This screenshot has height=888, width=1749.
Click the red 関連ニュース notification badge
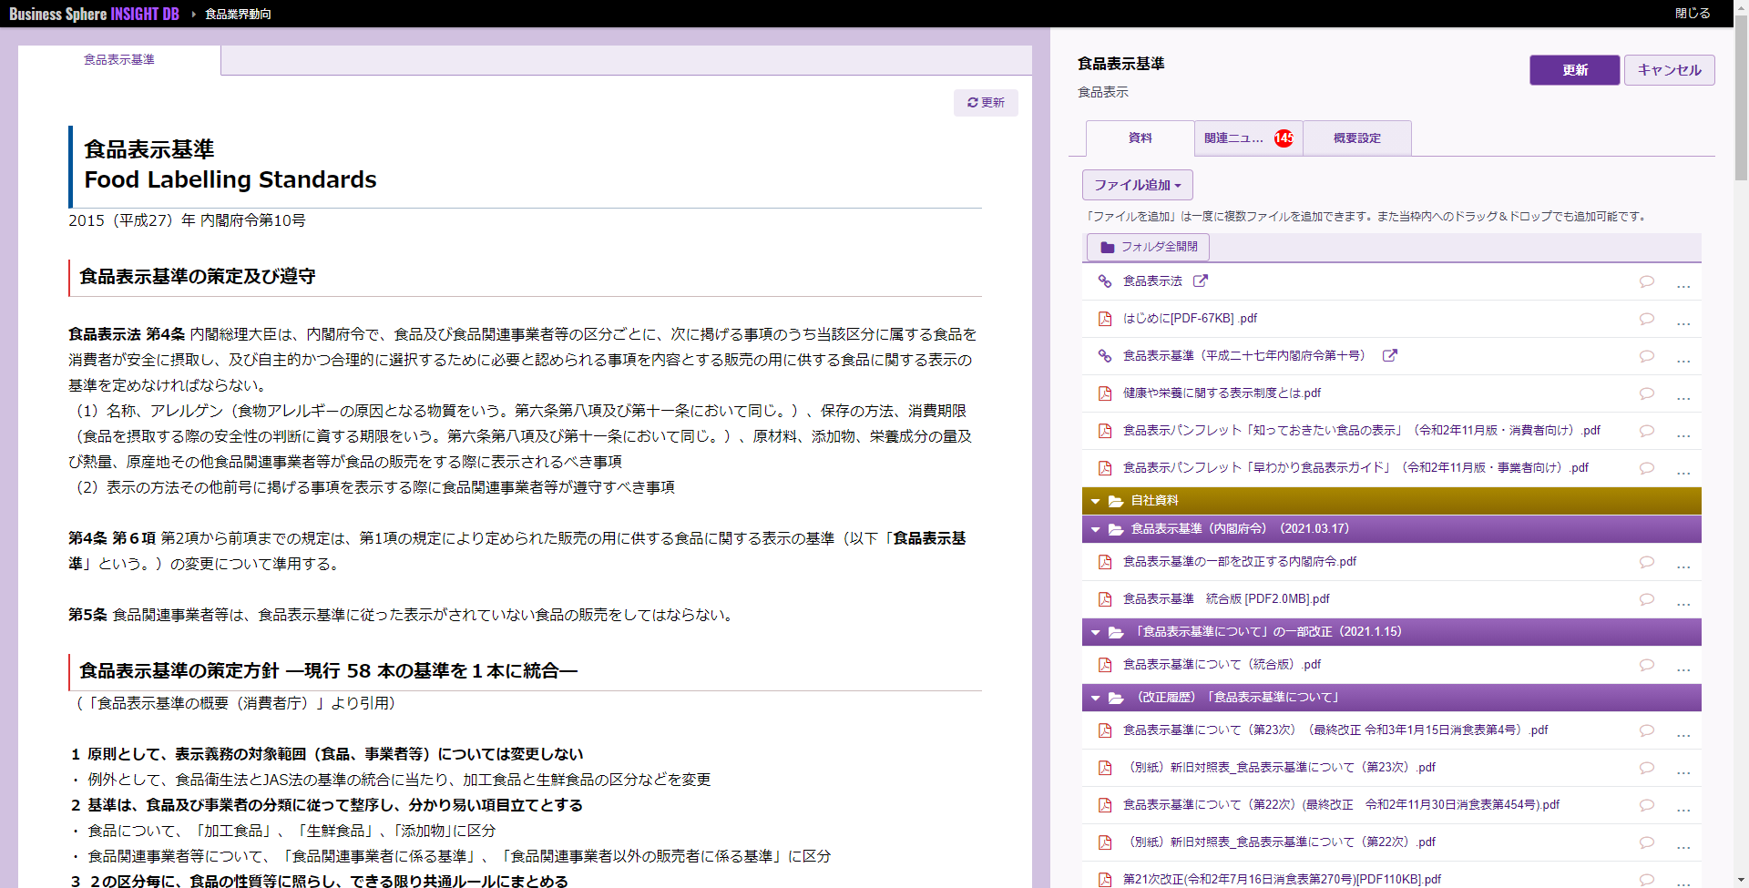(1284, 138)
